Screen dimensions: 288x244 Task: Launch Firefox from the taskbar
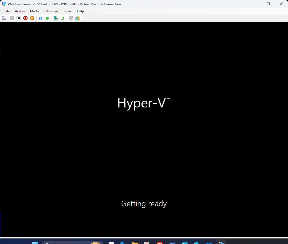point(159,242)
